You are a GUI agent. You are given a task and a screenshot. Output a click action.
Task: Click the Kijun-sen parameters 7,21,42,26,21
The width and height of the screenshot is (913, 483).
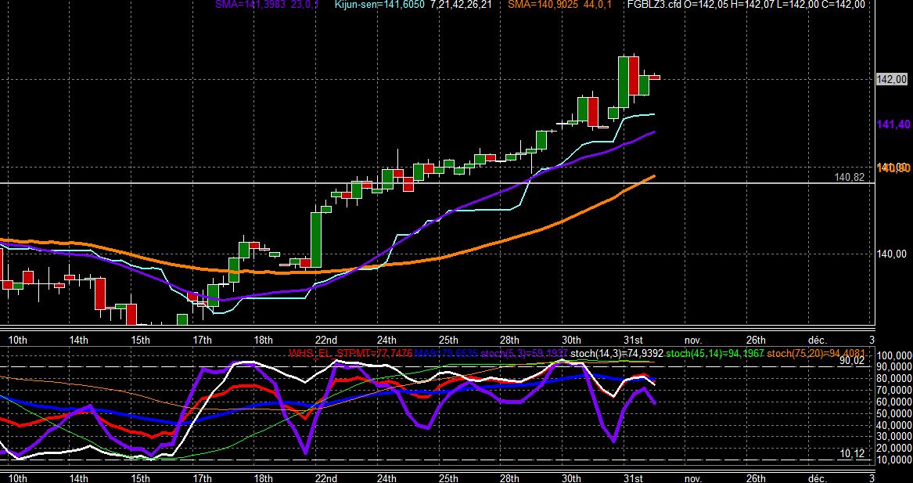click(x=461, y=4)
